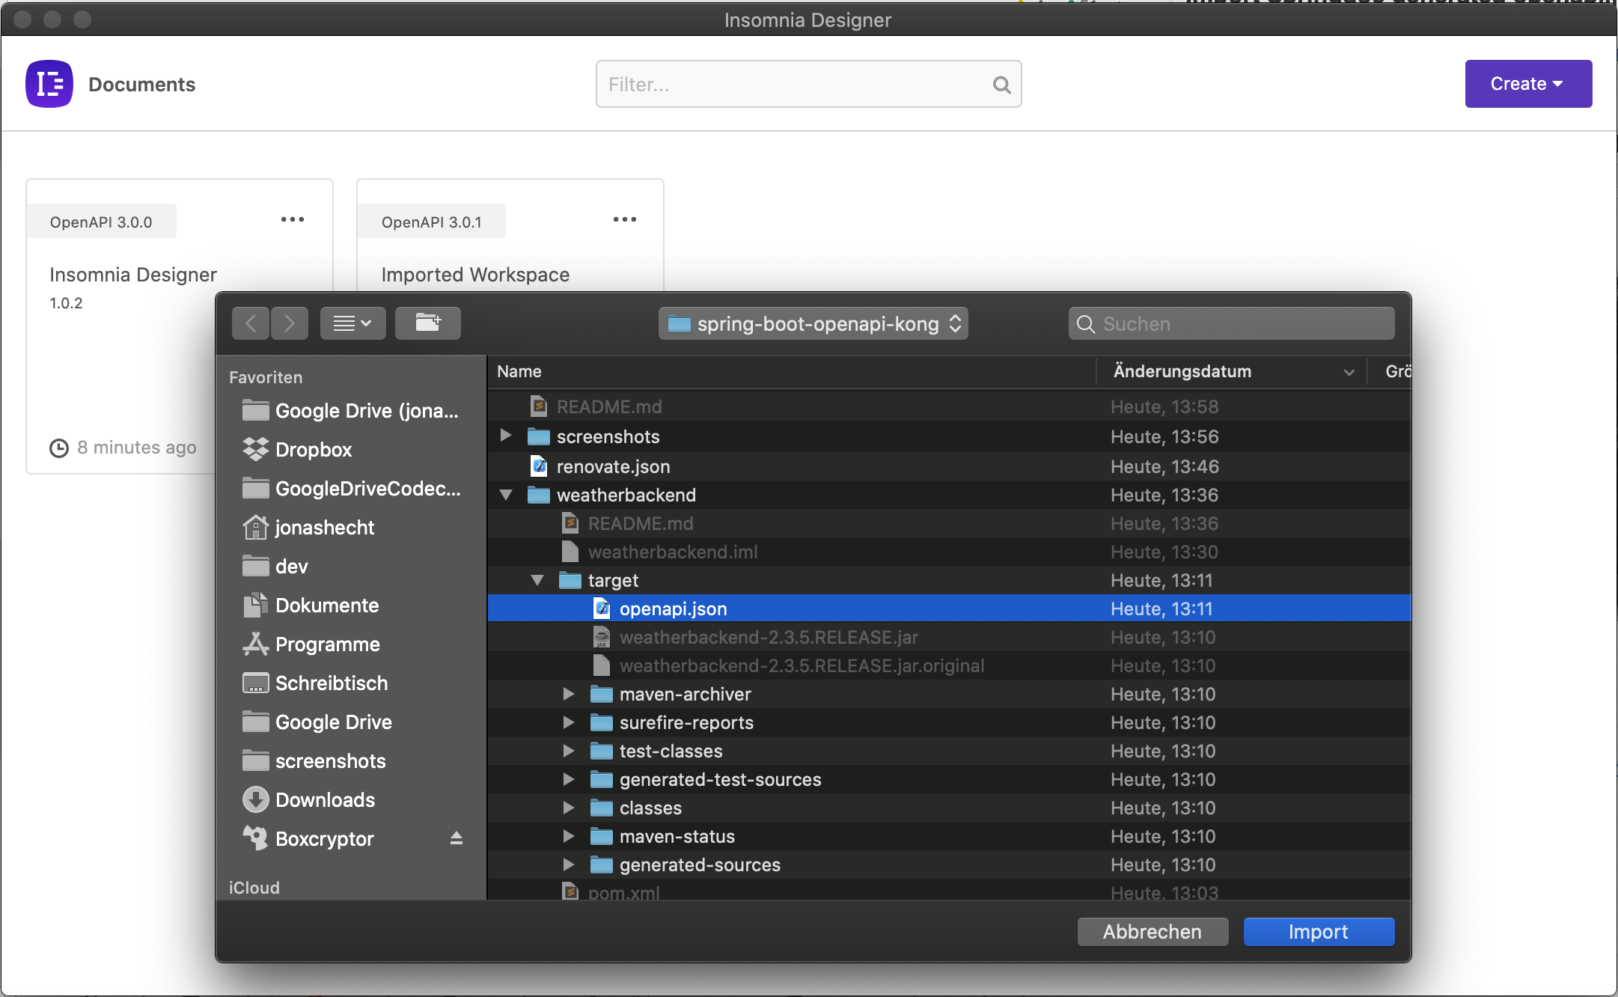Click the Create button in Documents view
This screenshot has height=997, width=1618.
click(x=1524, y=82)
